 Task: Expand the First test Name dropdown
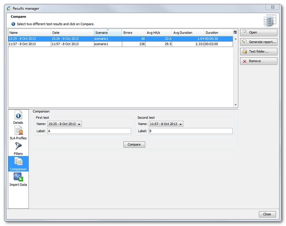64,124
